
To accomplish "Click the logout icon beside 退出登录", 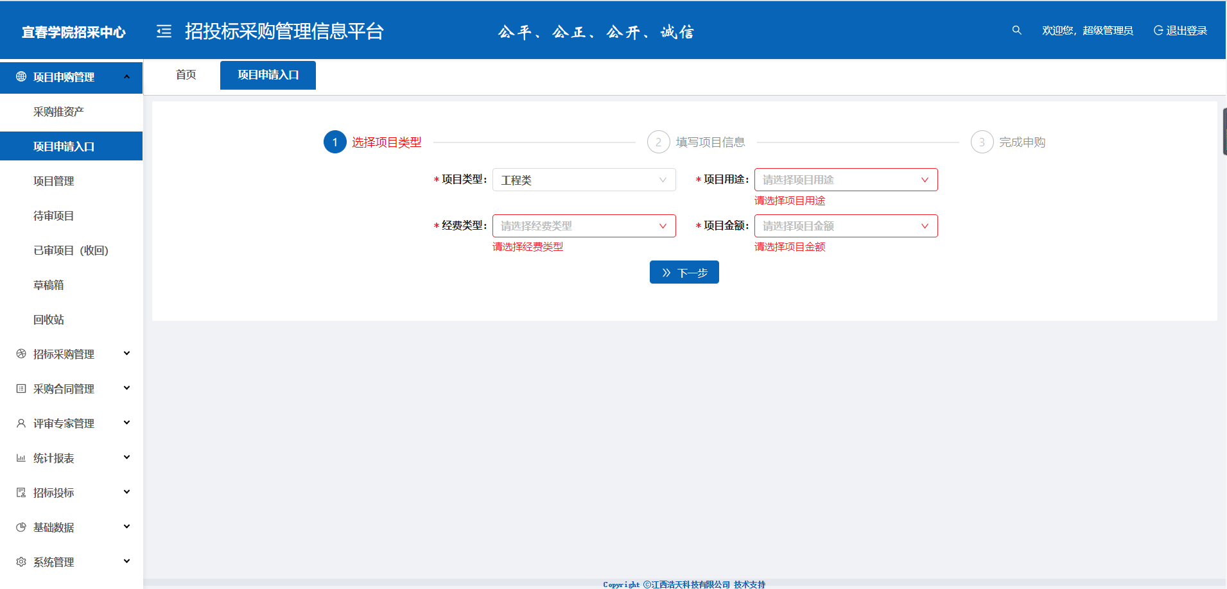I will click(1158, 31).
